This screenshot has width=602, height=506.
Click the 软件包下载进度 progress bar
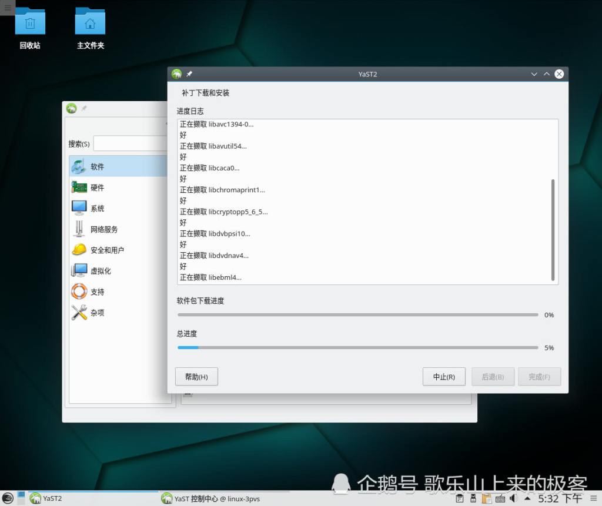[x=358, y=315]
